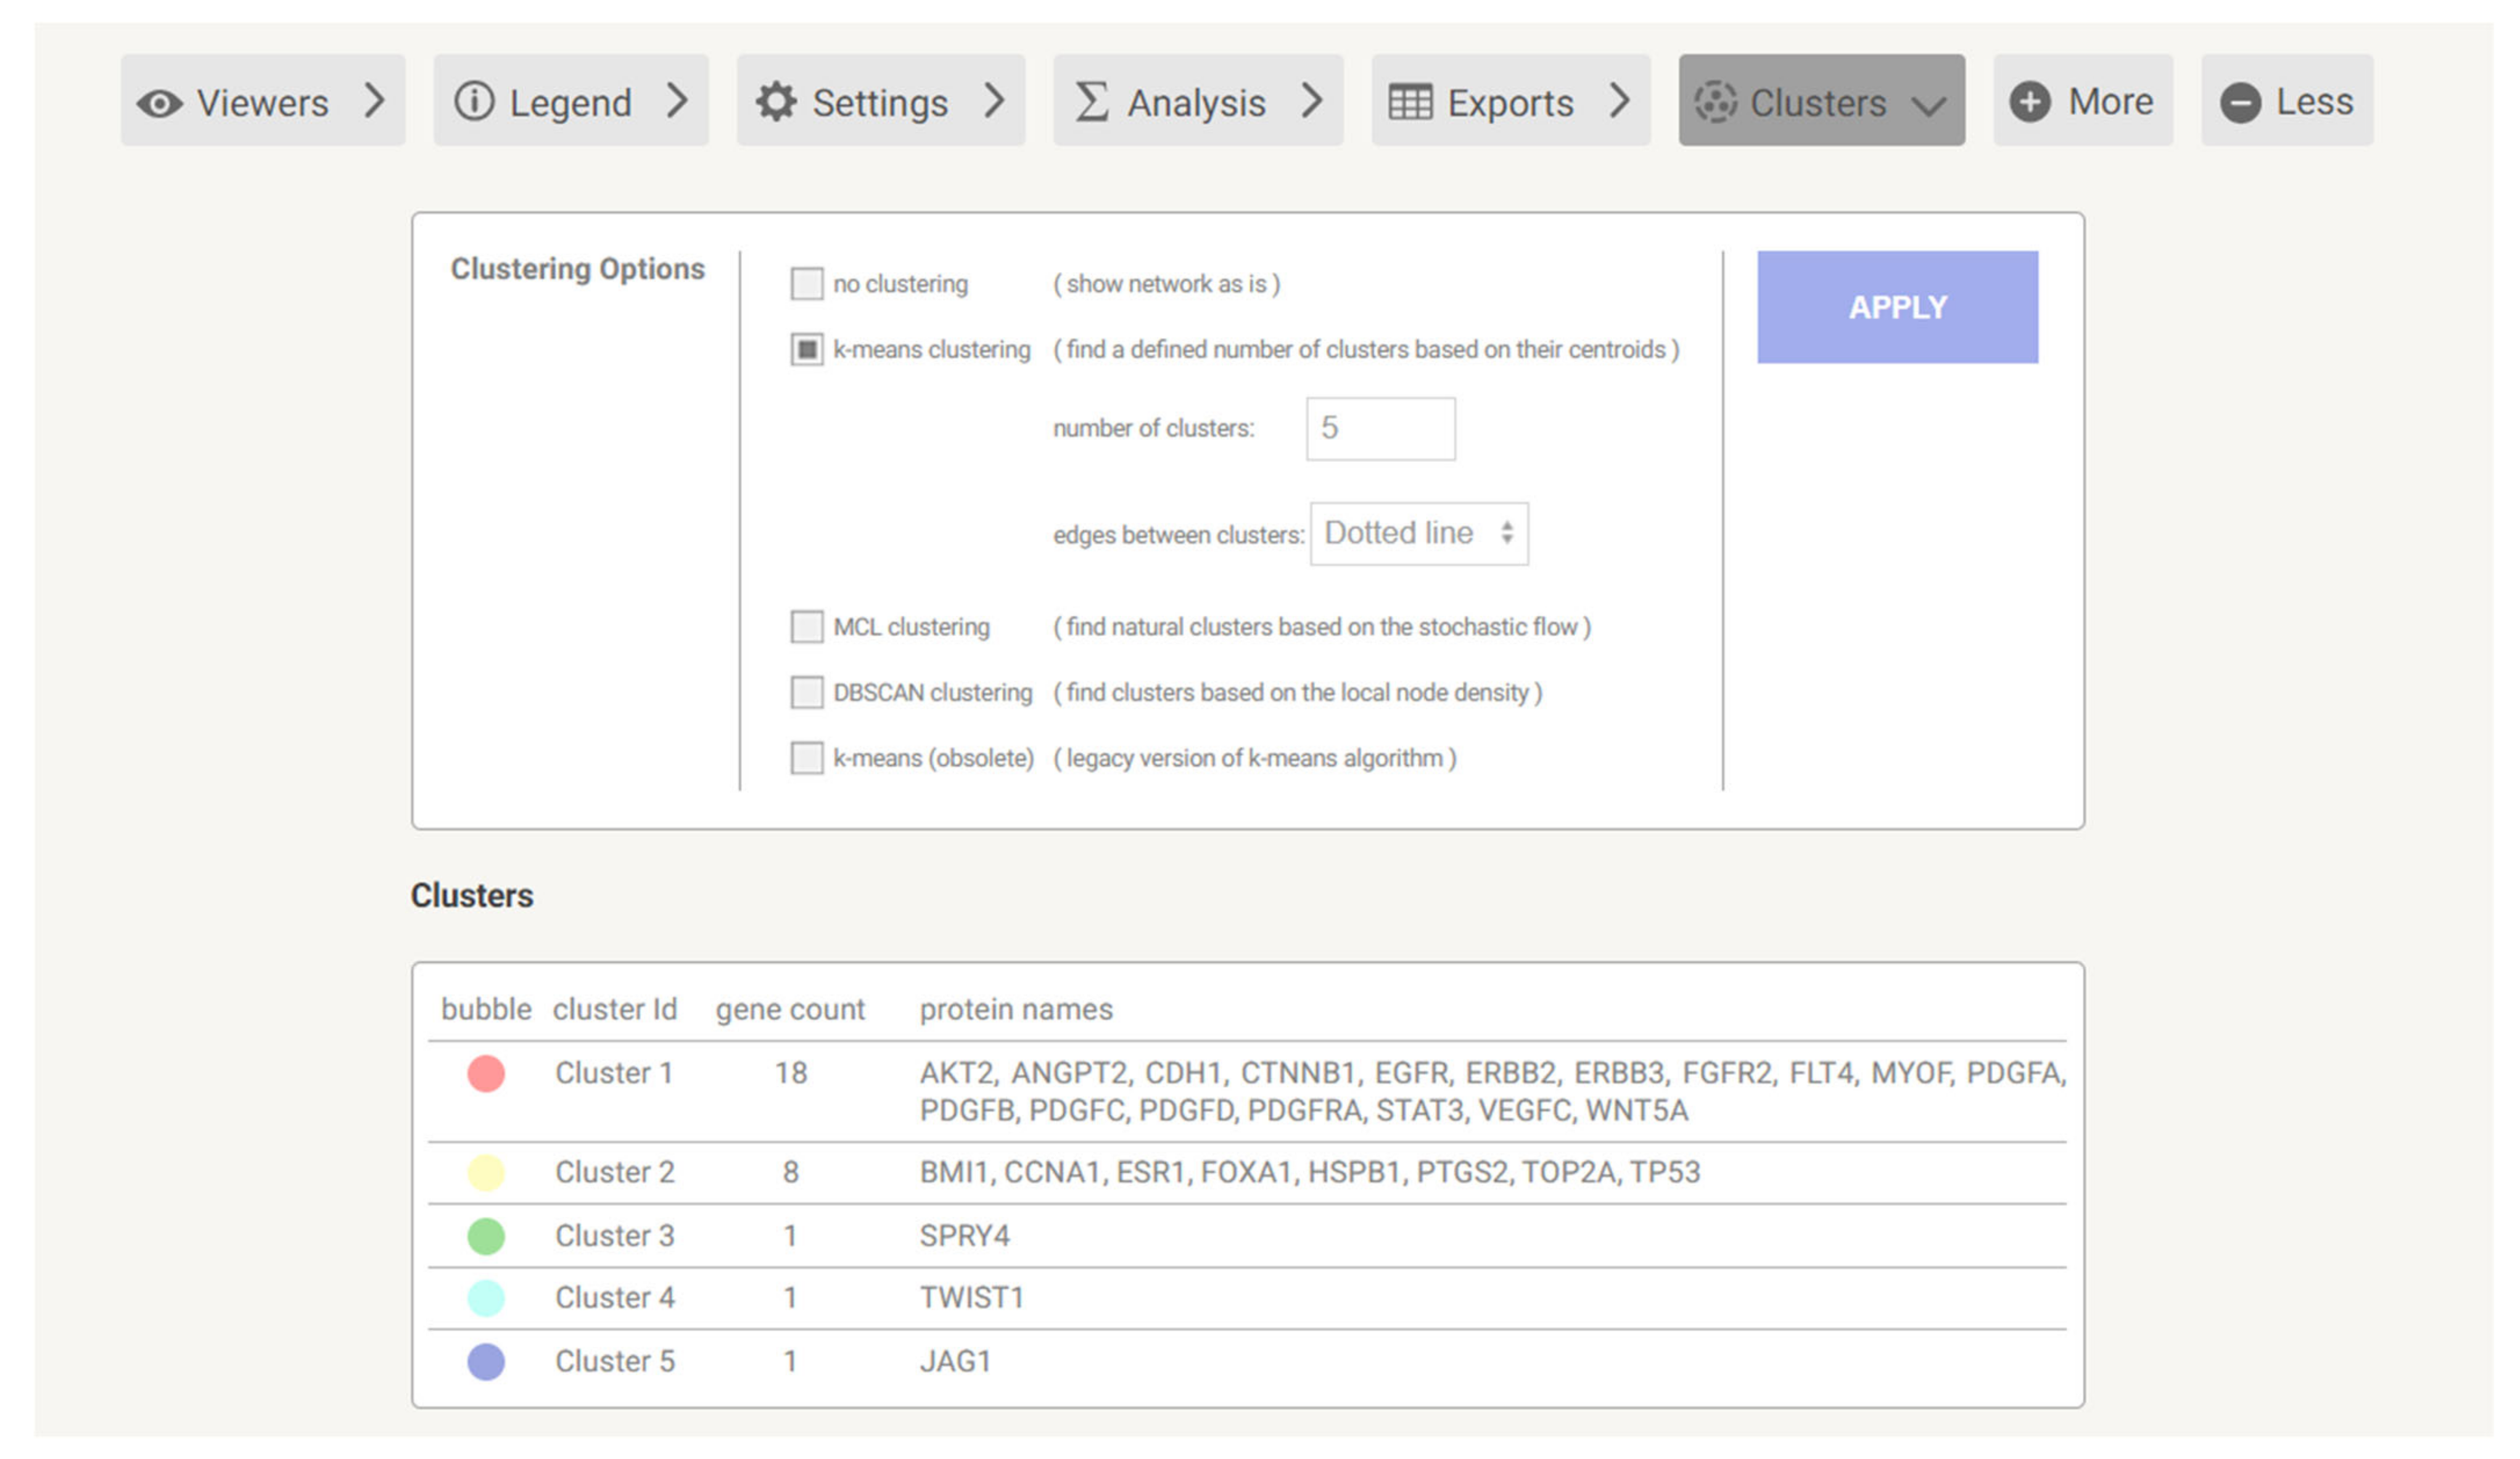Click the sigma icon on Analysis
The width and height of the screenshot is (2520, 1459).
[1091, 102]
